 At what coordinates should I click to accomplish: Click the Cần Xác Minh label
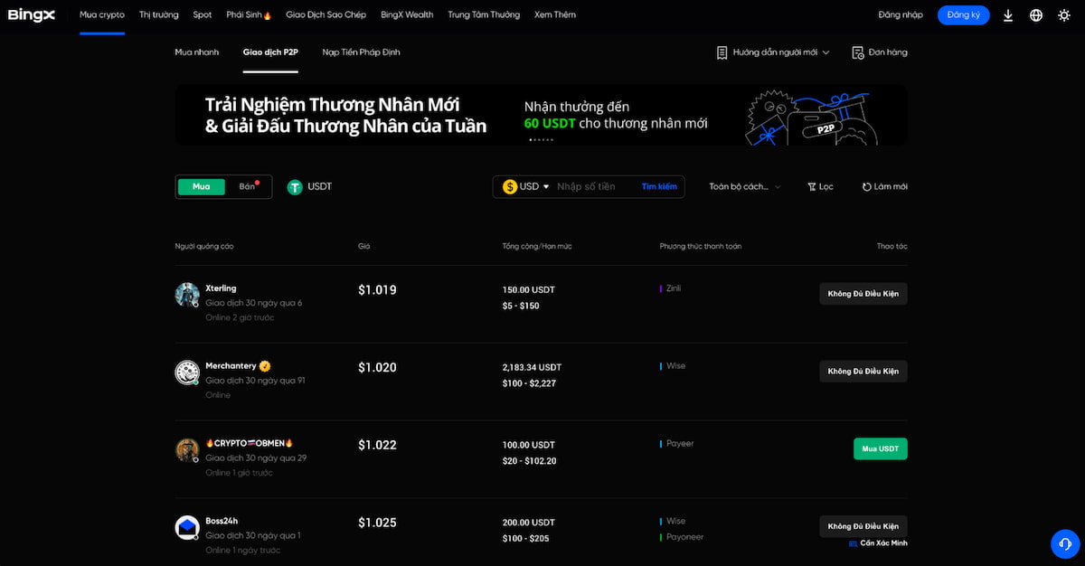(x=879, y=543)
